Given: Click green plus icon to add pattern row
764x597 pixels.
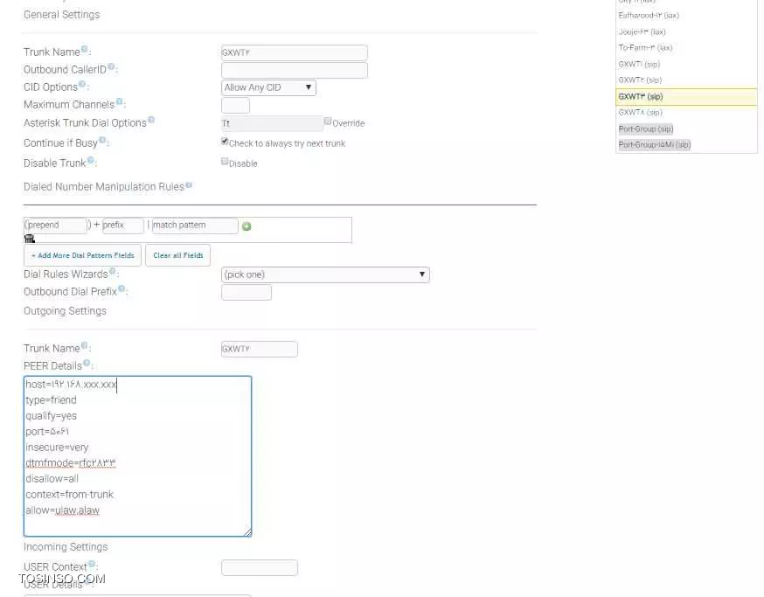Looking at the screenshot, I should 247,226.
